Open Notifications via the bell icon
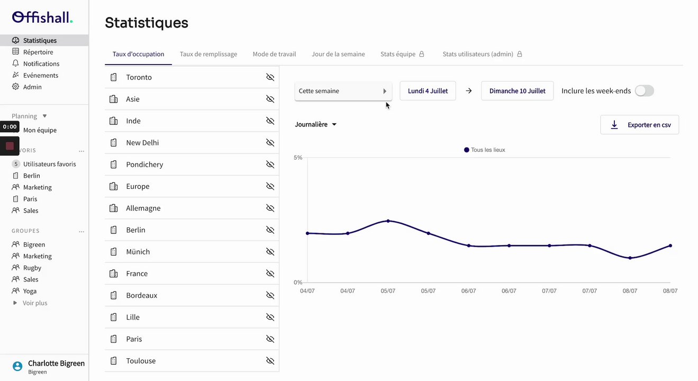The image size is (698, 381). [x=16, y=63]
